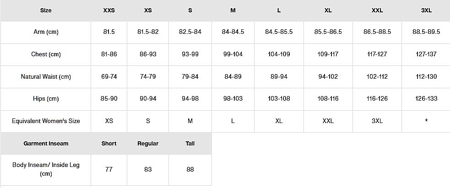
Task: Select the arm value 88.5-89.5 cell
Action: click(426, 32)
